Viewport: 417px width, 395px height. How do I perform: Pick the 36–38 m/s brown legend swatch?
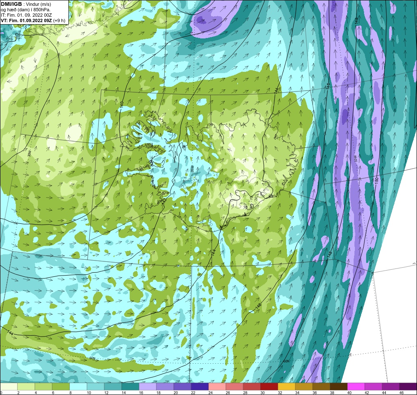click(322, 387)
